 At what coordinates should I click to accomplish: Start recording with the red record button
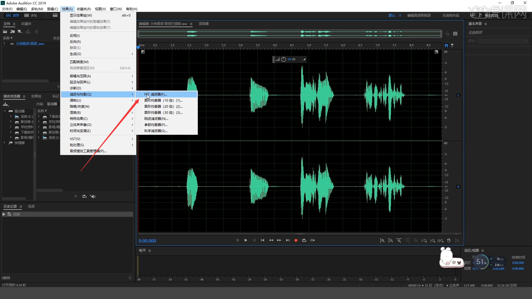(296, 240)
